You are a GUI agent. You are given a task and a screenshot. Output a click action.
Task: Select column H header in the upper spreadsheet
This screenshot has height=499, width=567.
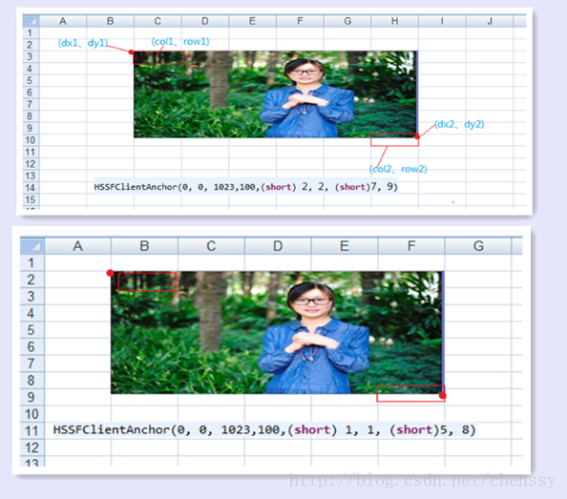tap(395, 21)
